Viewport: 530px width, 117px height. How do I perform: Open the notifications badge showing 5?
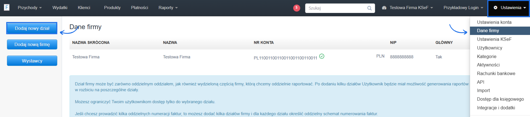point(296,8)
